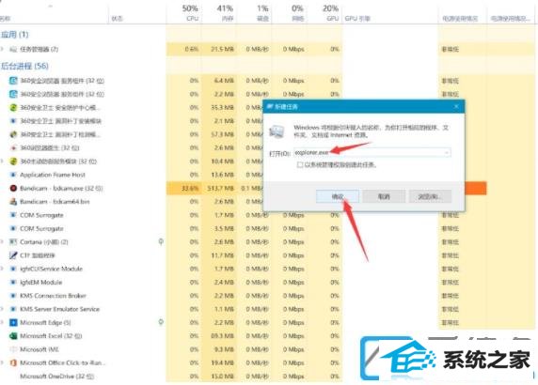Open the dropdown arrow of the Open field
Screen dimensions: 538x385
pos(447,152)
